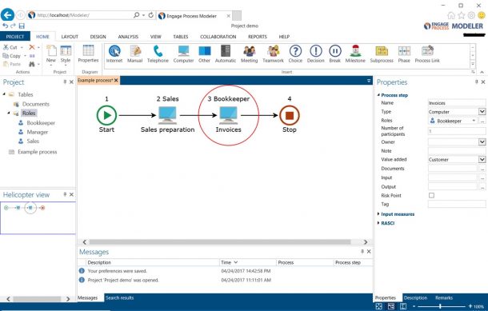Insert a Meeting process step
Screen dimensions: 488x311
click(249, 54)
